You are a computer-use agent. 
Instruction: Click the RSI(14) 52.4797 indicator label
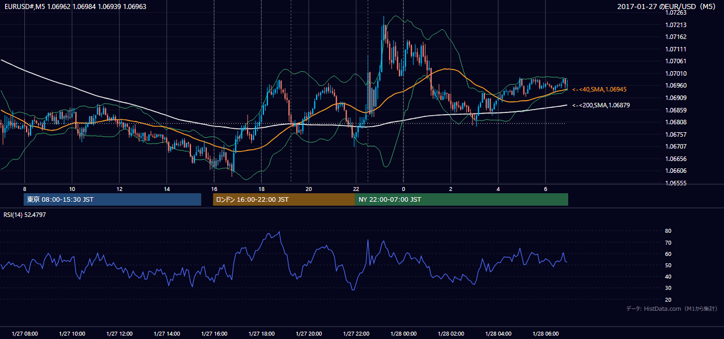click(25, 215)
